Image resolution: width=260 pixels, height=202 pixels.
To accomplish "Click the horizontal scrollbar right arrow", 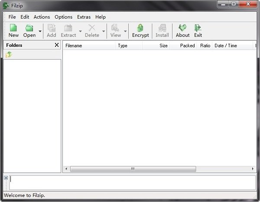I will [253, 169].
